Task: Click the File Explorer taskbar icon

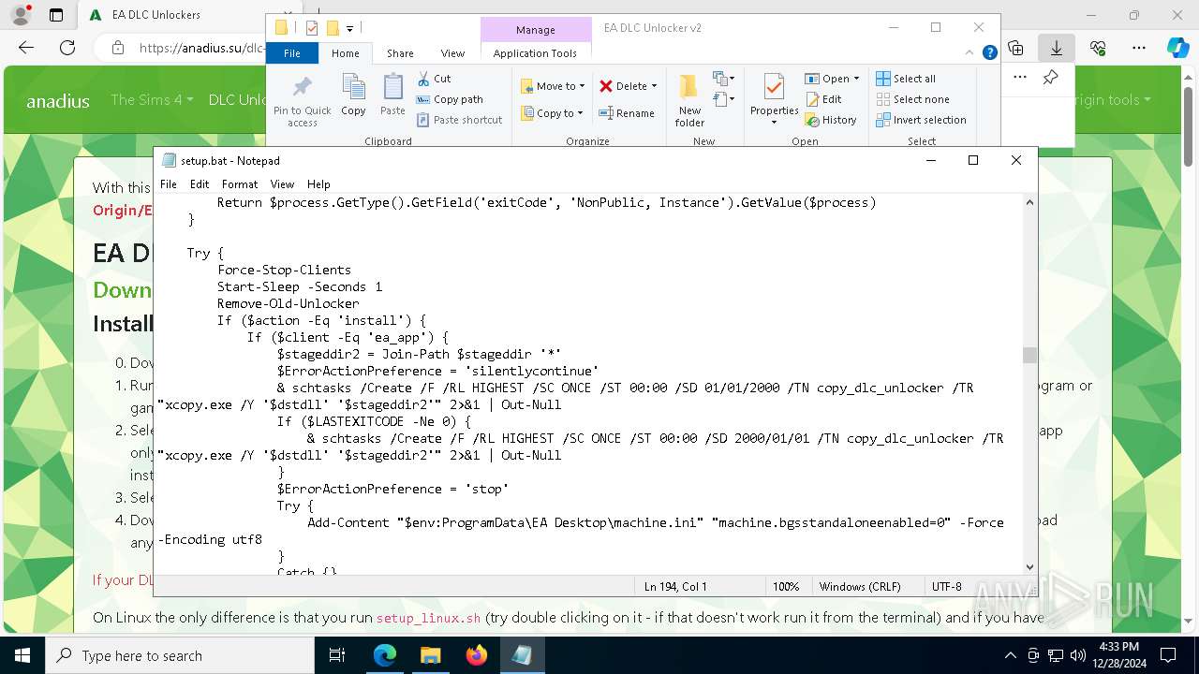Action: pyautogui.click(x=430, y=655)
